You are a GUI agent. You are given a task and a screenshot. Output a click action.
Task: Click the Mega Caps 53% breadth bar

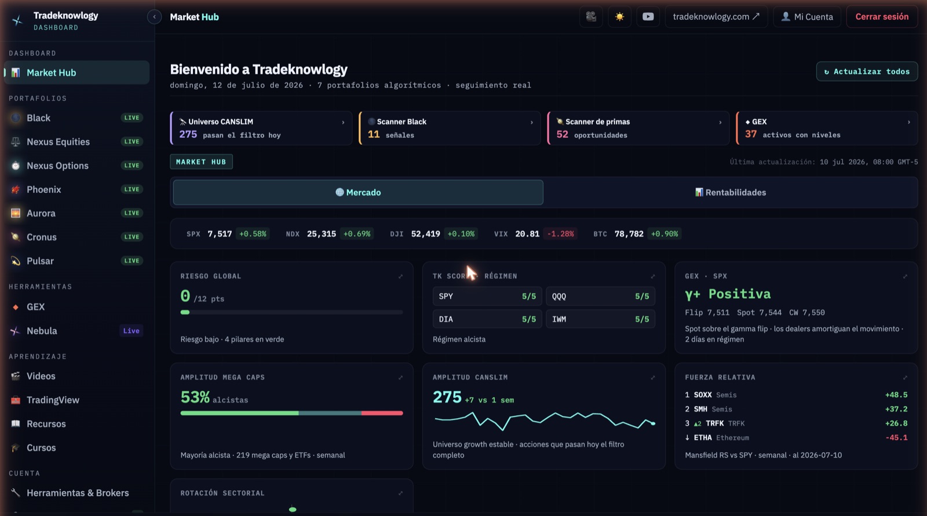click(x=291, y=413)
